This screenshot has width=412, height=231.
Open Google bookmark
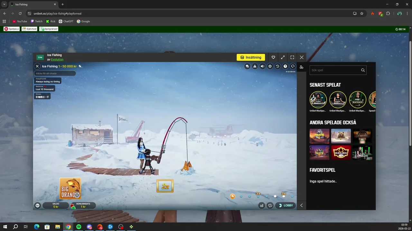pos(83,21)
